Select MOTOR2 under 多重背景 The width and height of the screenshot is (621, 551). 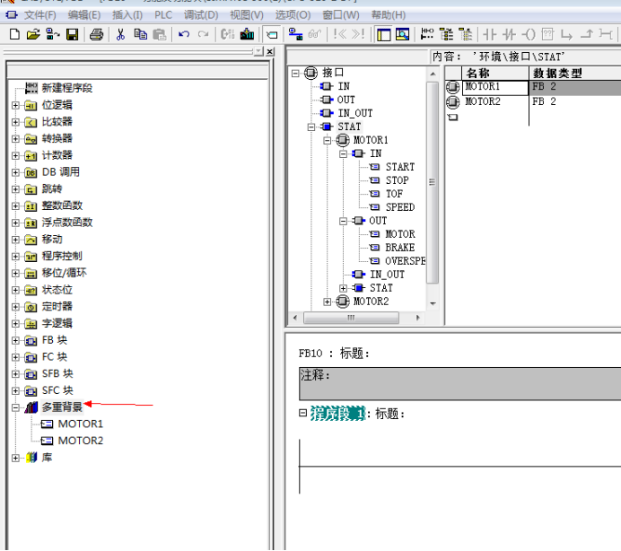pos(80,441)
